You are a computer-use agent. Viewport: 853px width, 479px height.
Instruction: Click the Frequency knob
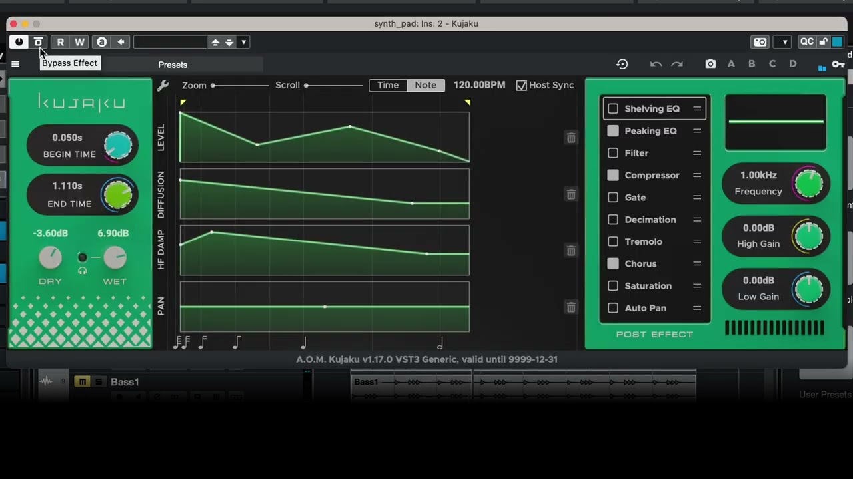click(x=808, y=184)
